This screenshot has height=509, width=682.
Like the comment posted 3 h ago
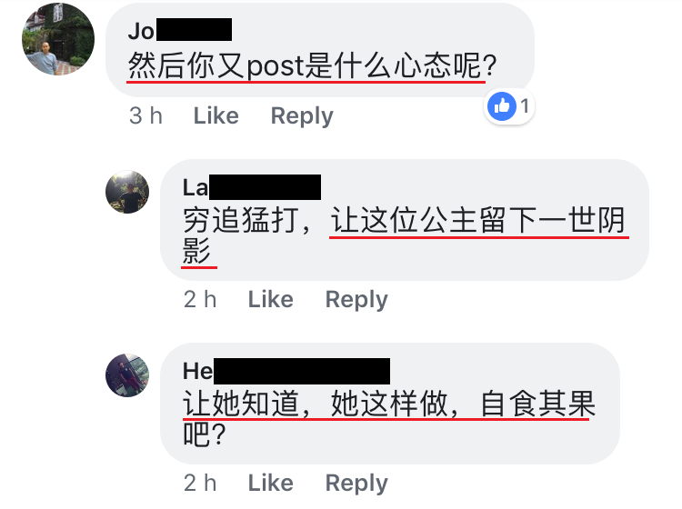coord(216,115)
